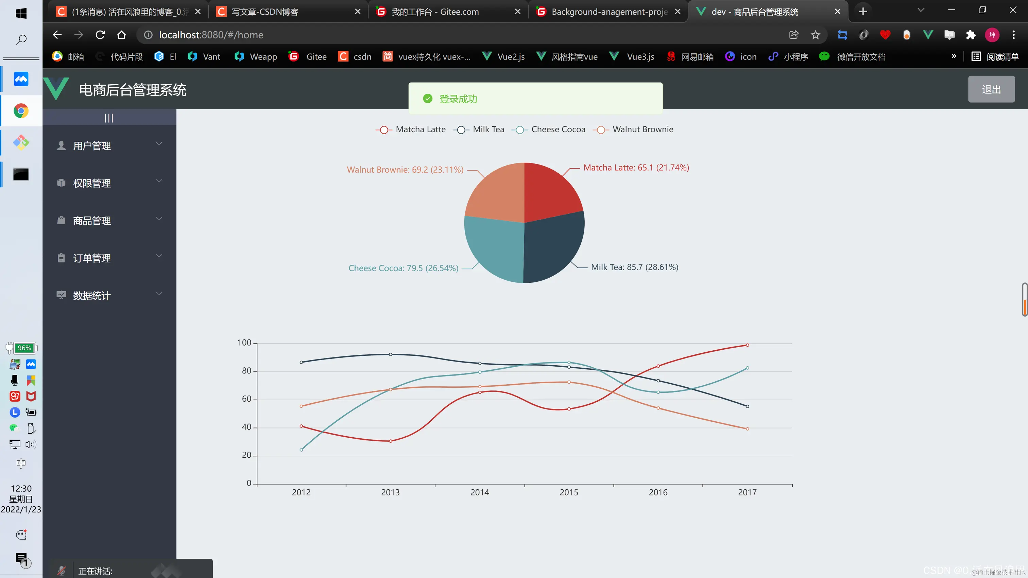This screenshot has width=1028, height=578.
Task: Switch to 写文章-CSDN博客 tab
Action: click(x=265, y=12)
